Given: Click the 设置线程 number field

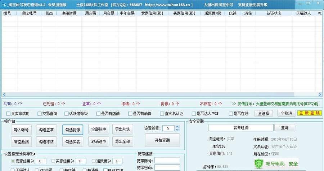Looking at the screenshot, I should tap(168, 128).
